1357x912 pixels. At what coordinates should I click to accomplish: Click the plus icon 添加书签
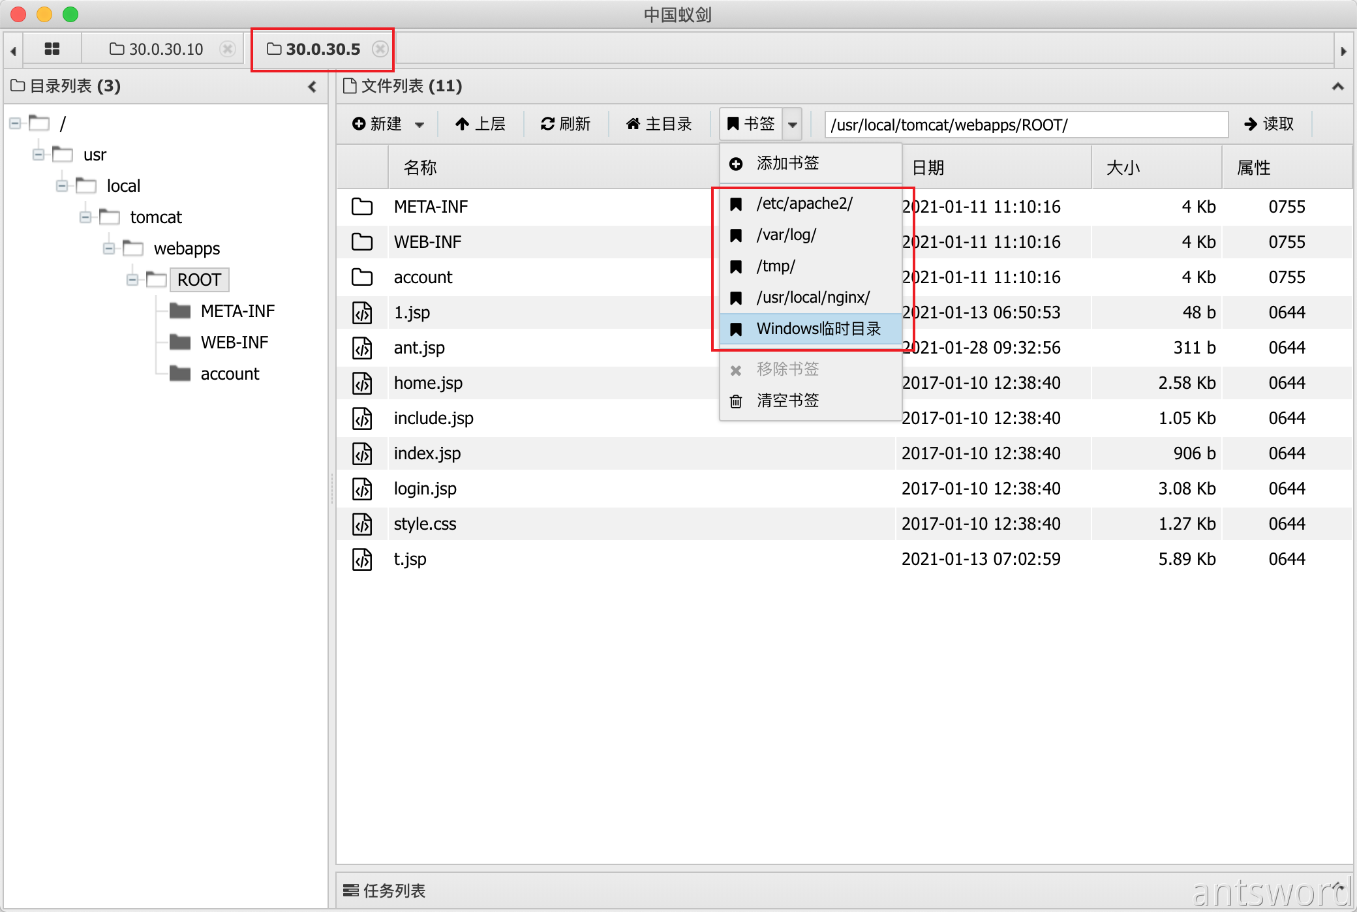pyautogui.click(x=736, y=164)
